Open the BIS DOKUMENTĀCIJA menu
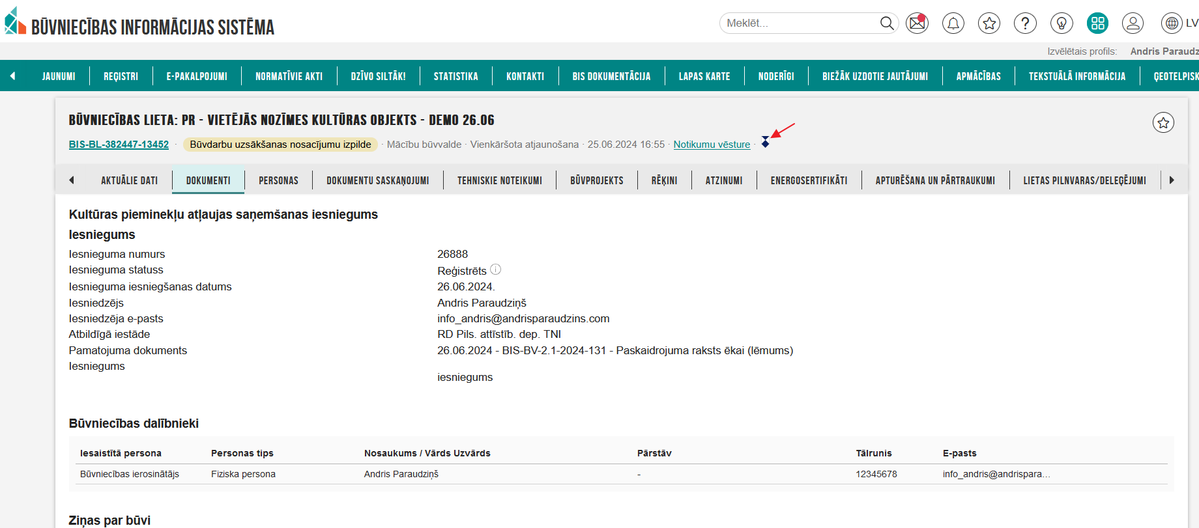Image resolution: width=1199 pixels, height=528 pixels. click(611, 76)
